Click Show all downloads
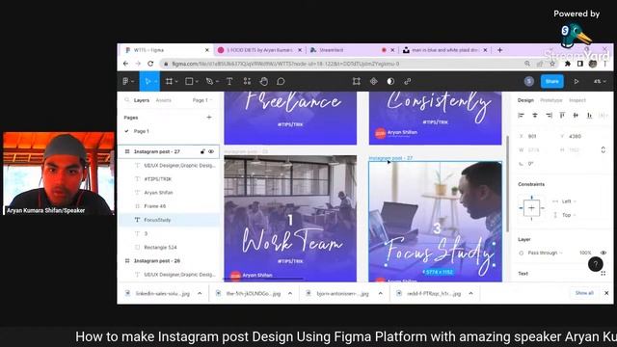The width and height of the screenshot is (617, 347). [x=584, y=293]
